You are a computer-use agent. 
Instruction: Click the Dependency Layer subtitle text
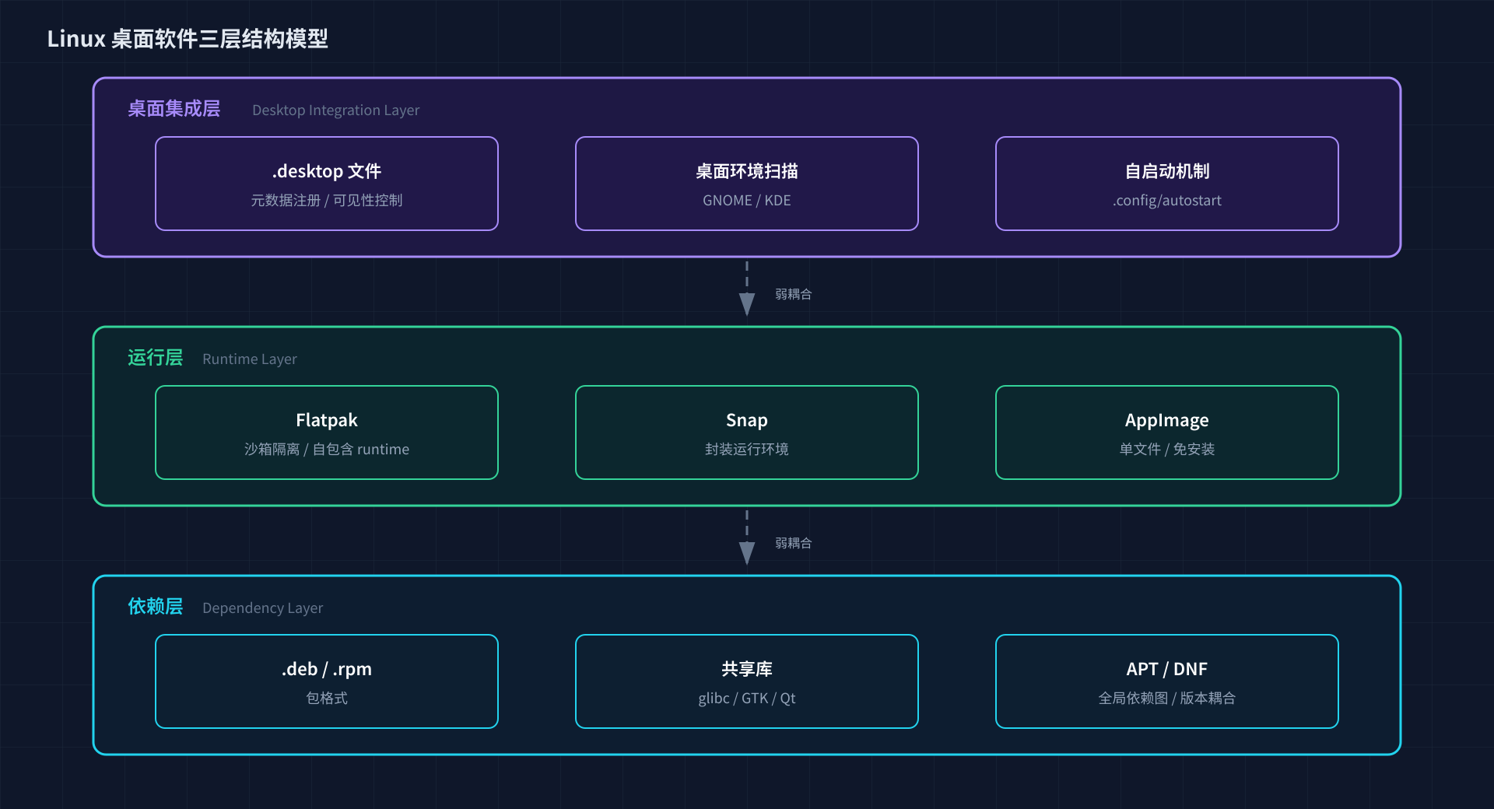point(262,608)
